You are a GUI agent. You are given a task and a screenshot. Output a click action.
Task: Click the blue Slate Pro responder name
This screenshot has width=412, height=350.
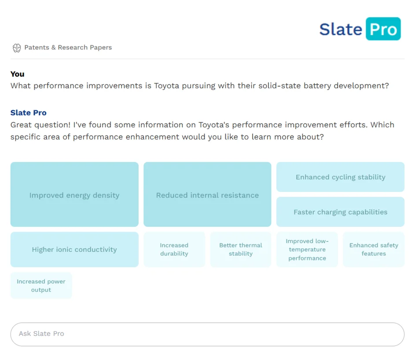point(29,113)
